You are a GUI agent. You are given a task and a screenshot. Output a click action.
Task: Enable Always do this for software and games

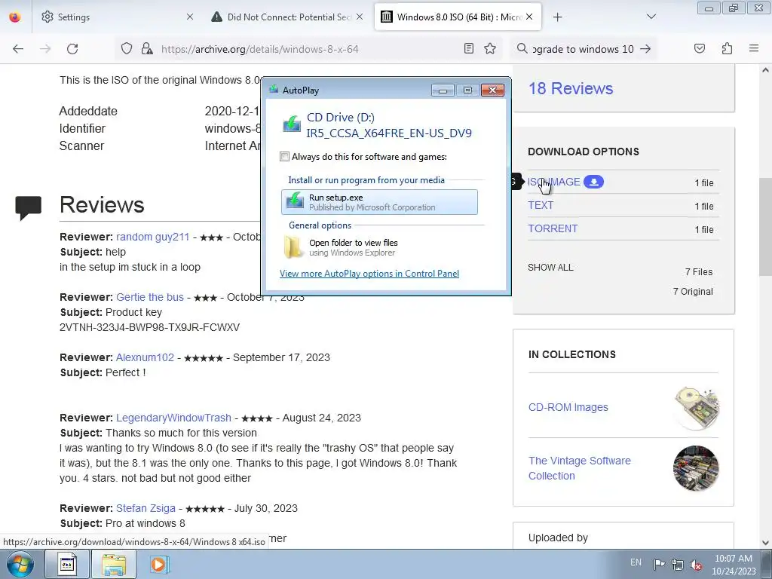point(284,157)
